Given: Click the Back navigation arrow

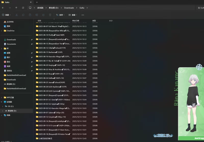Looking at the screenshot, I should (x=3, y=8).
